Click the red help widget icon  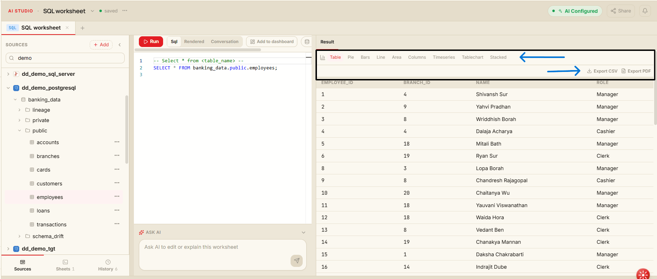[643, 274]
